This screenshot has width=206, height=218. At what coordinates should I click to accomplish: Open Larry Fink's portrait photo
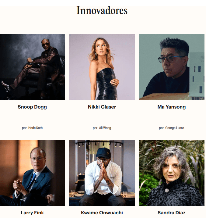tap(33, 173)
